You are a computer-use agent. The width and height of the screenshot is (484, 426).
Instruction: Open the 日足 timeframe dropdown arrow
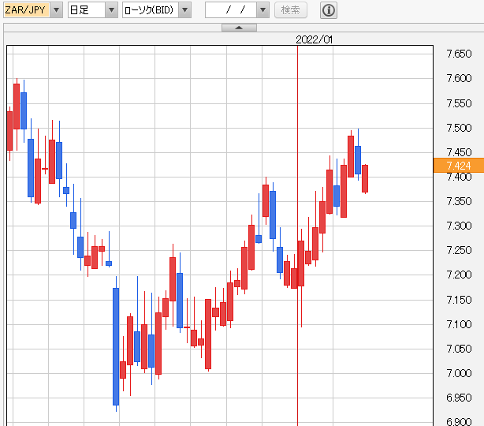click(111, 10)
